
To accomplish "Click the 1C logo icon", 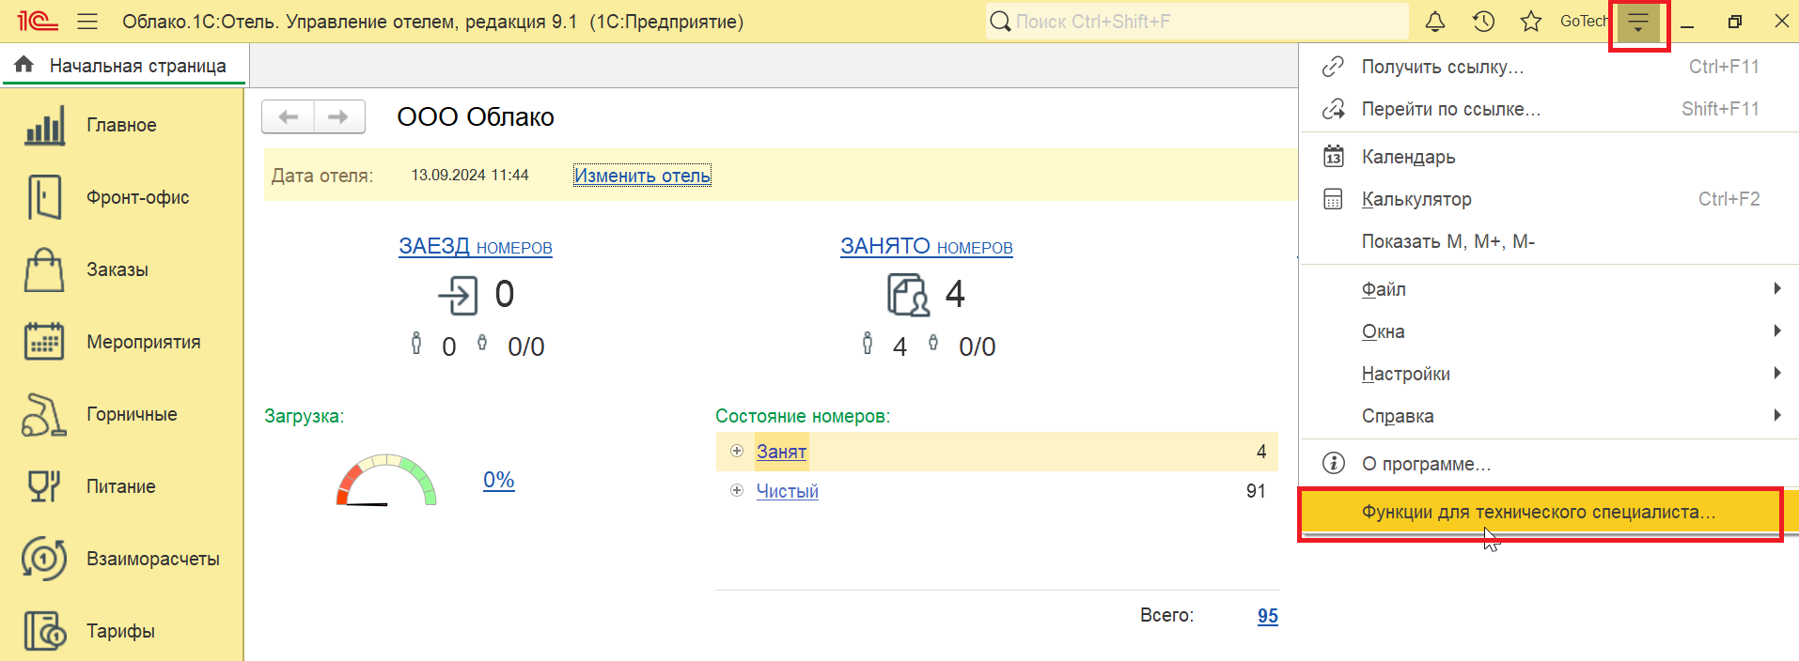I will click(38, 21).
